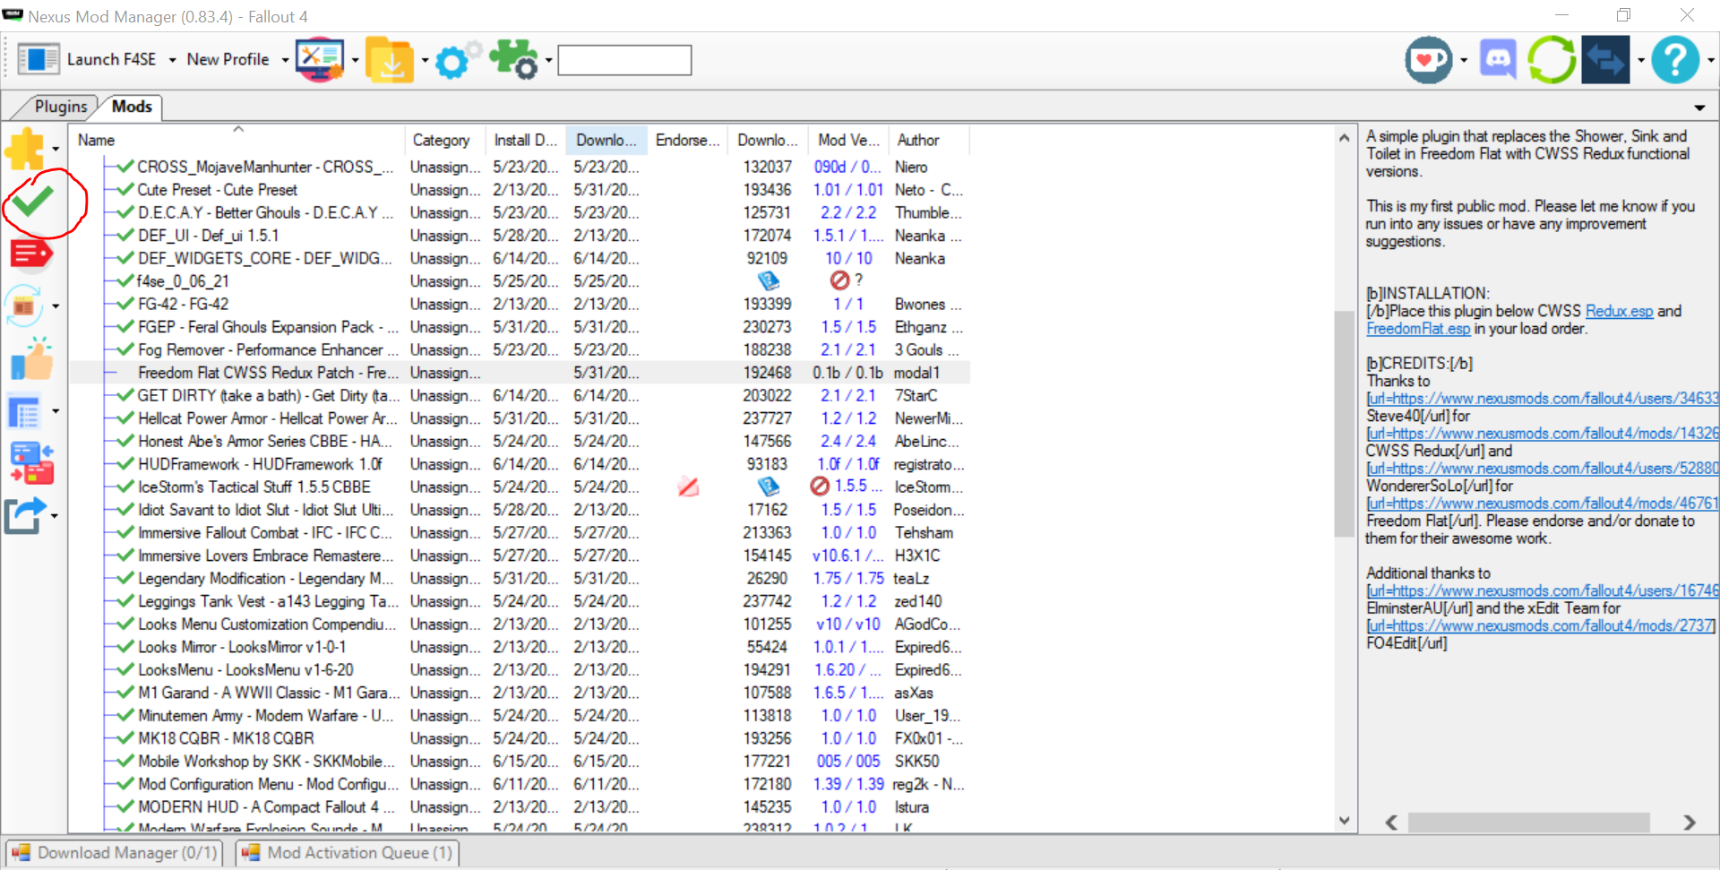Expand the dropdown beside the blue double-arrow icon
The image size is (1720, 870).
(1641, 61)
